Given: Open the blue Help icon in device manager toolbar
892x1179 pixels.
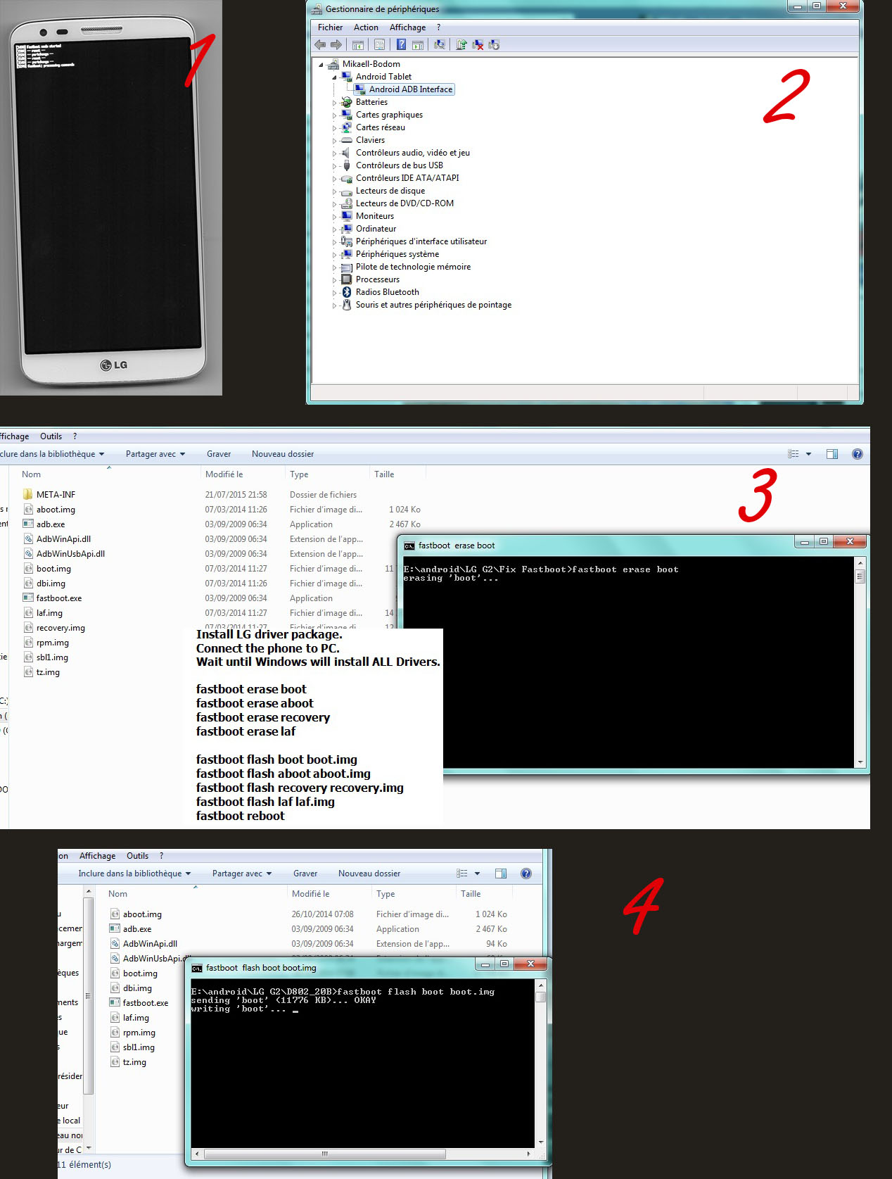Looking at the screenshot, I should click(x=401, y=45).
